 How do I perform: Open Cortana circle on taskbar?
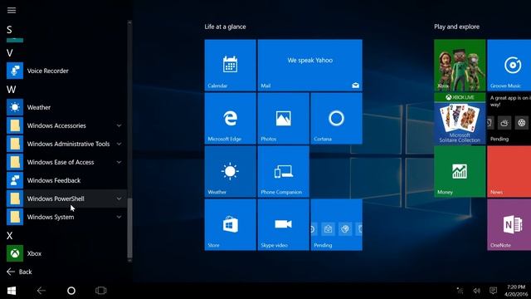71,291
